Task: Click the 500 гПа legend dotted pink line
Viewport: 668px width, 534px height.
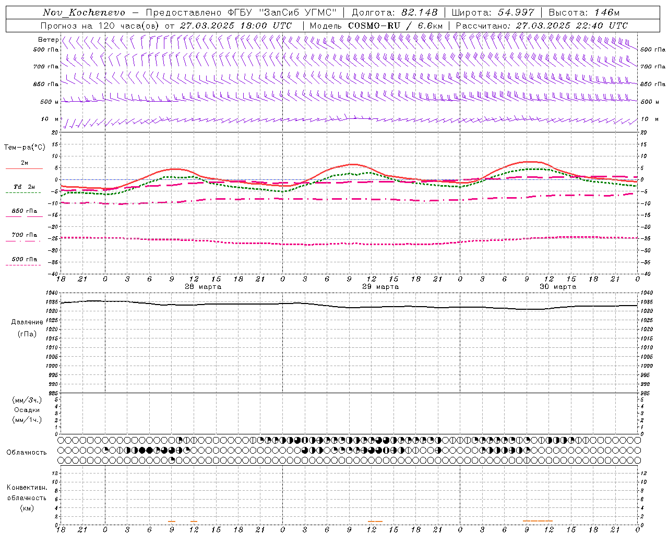Action: tap(23, 265)
